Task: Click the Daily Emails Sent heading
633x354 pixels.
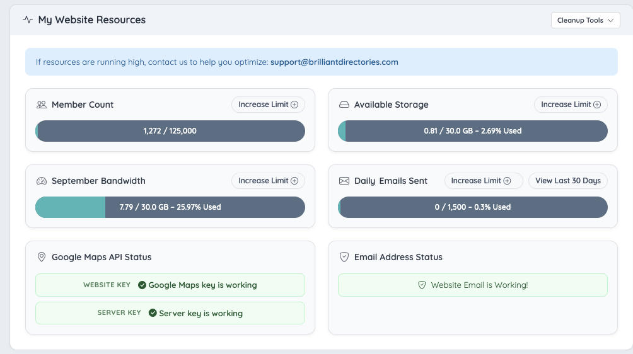Action: tap(391, 181)
